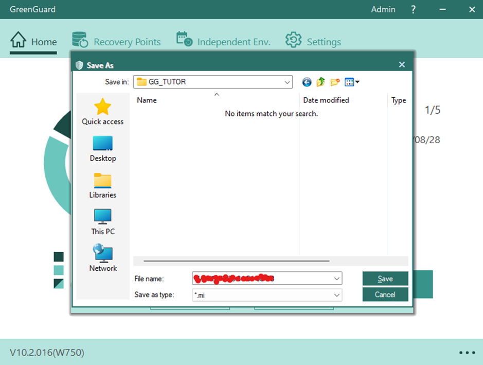
Task: Select Desktop in the places bar
Action: [103, 148]
